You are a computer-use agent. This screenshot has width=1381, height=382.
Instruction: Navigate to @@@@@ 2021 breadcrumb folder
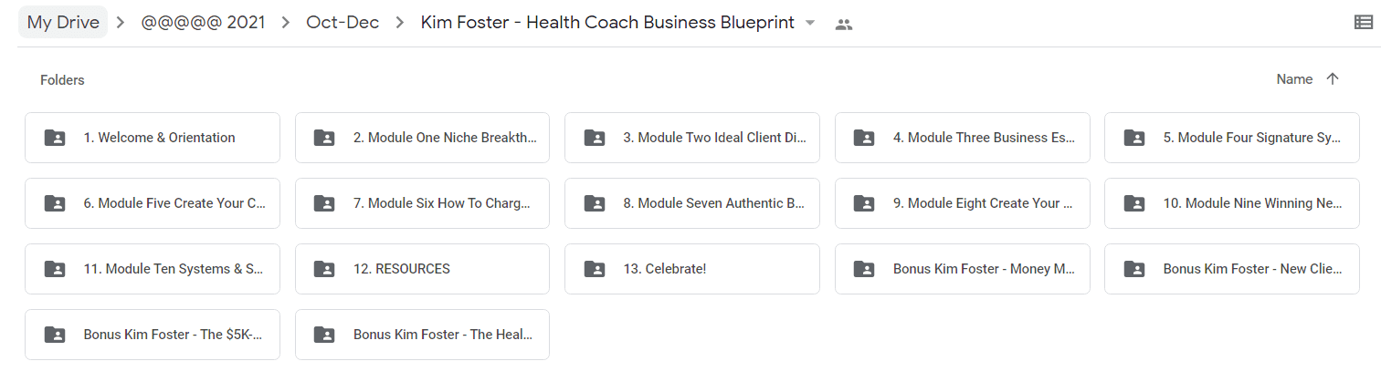(x=203, y=23)
